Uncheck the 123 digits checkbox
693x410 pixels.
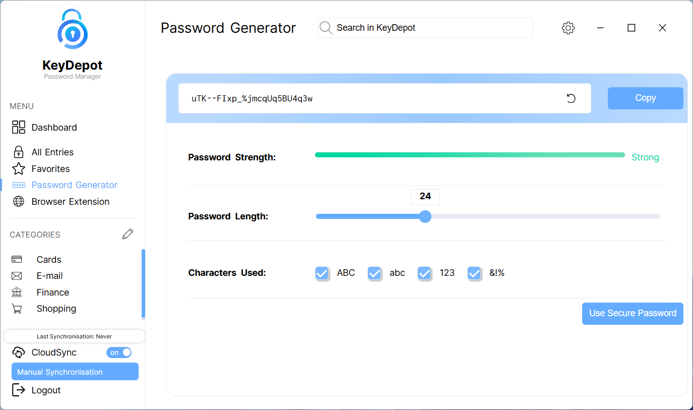tap(424, 273)
